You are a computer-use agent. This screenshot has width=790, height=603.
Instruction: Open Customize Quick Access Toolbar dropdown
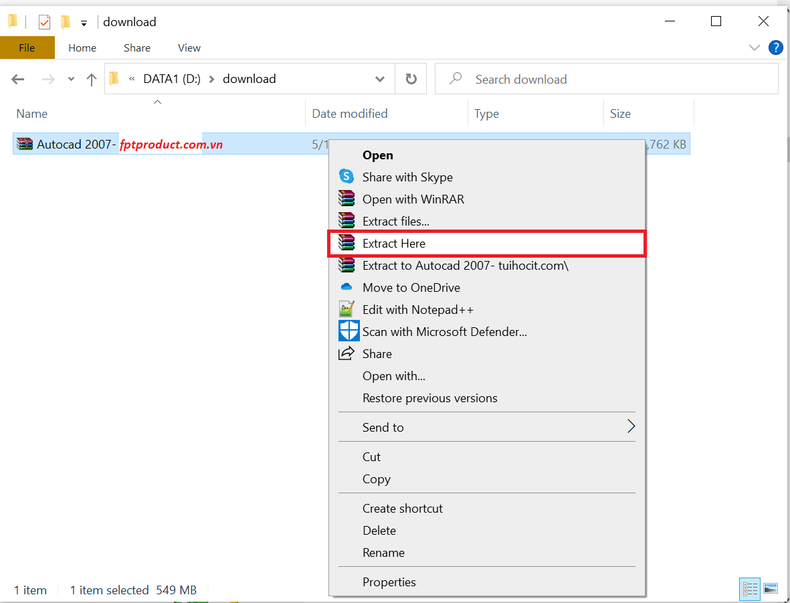point(84,23)
